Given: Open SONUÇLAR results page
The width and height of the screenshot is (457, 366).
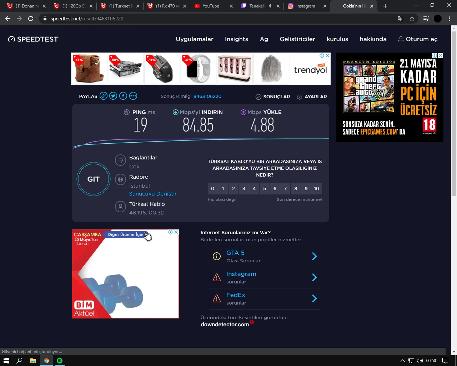Looking at the screenshot, I should click(273, 97).
